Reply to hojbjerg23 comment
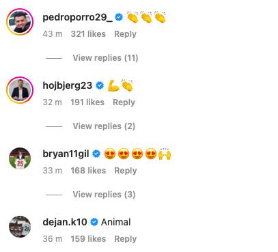The height and width of the screenshot is (252, 278). (x=124, y=102)
